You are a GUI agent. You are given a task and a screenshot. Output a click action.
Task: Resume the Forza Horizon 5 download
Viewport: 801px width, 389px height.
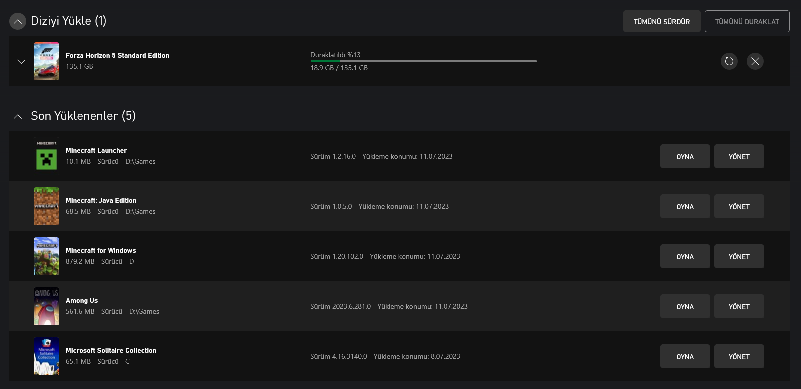[x=729, y=61]
